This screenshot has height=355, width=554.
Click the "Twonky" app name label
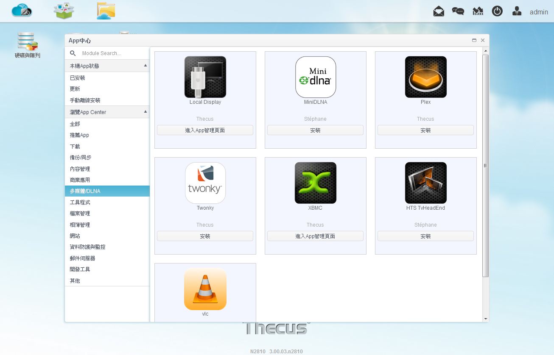[205, 208]
